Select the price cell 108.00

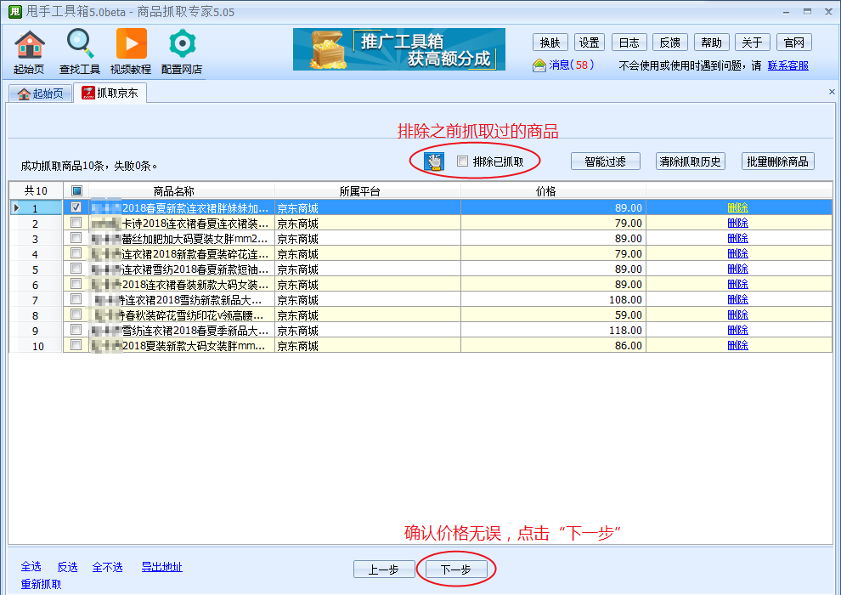553,299
